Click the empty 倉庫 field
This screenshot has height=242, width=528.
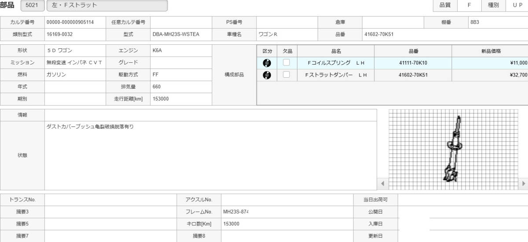393,22
